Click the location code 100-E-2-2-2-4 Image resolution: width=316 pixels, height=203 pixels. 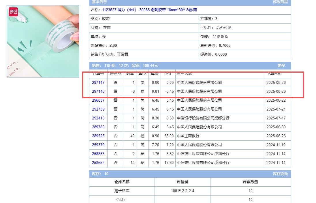(183, 191)
